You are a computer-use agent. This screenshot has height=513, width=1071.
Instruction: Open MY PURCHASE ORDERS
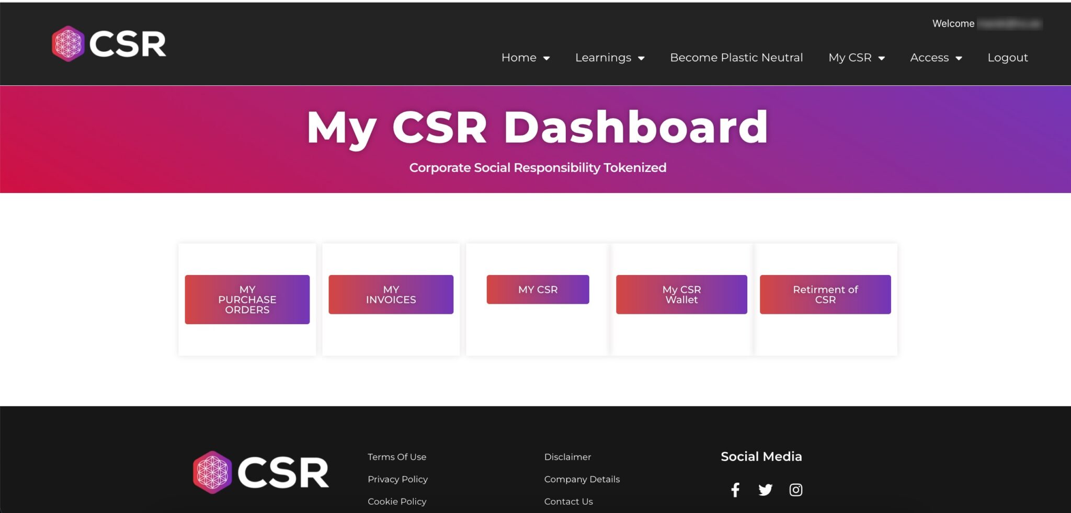[247, 299]
